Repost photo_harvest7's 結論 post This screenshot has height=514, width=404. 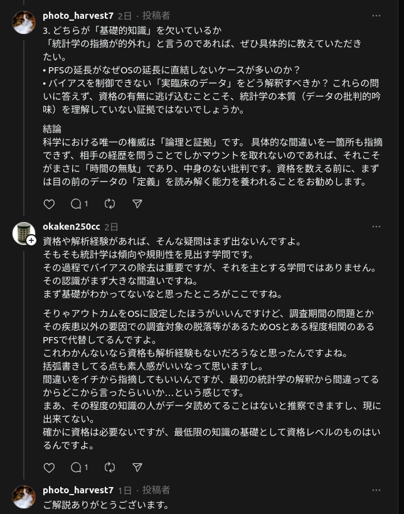coord(110,204)
